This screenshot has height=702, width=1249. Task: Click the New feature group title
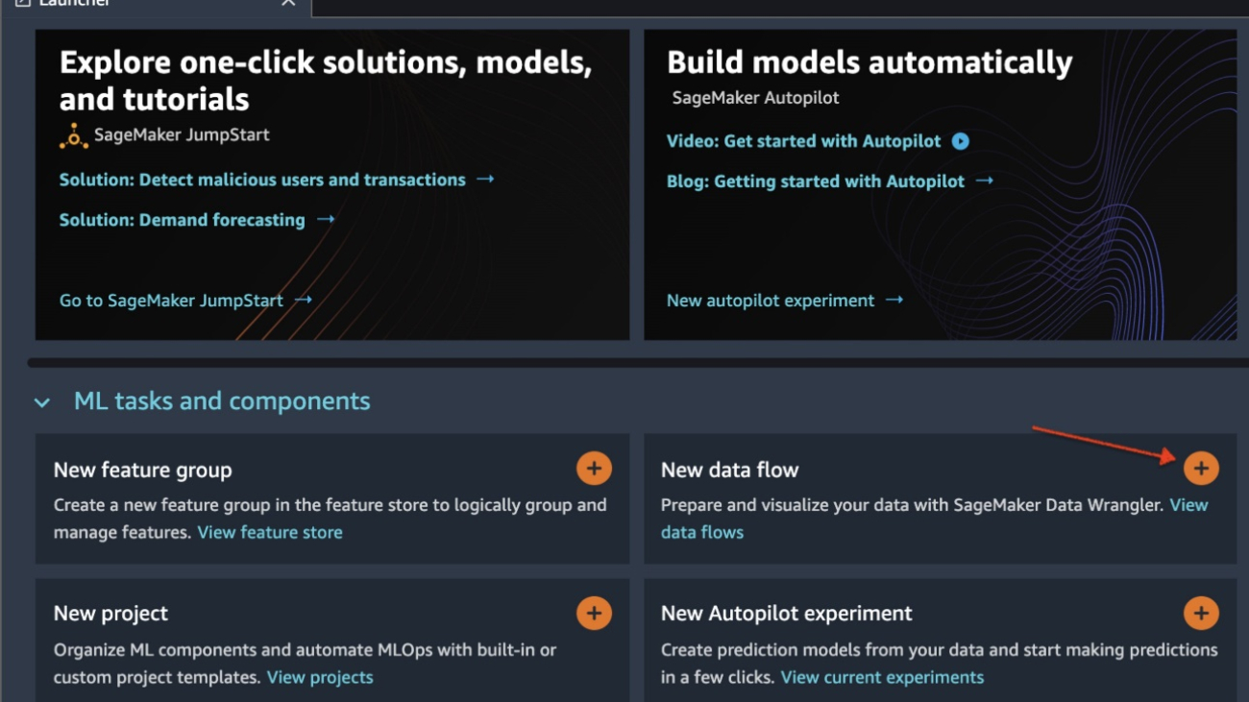click(143, 470)
